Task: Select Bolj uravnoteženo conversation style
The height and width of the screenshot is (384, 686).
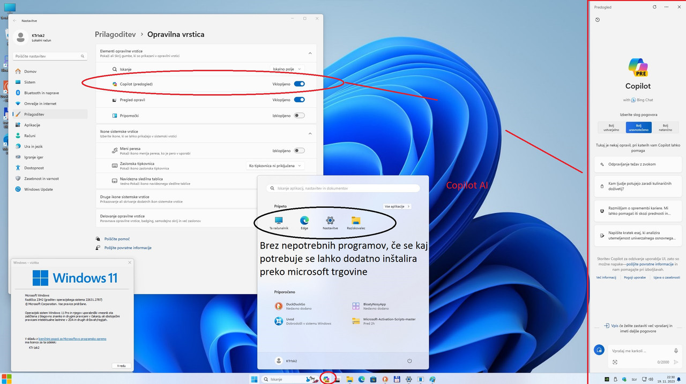Action: click(x=639, y=127)
